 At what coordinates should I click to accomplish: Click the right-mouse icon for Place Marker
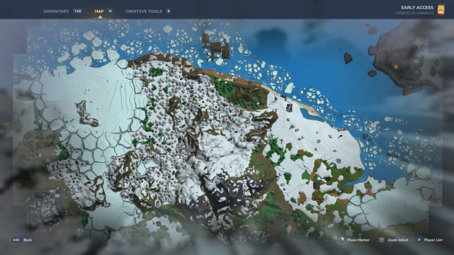click(x=341, y=240)
